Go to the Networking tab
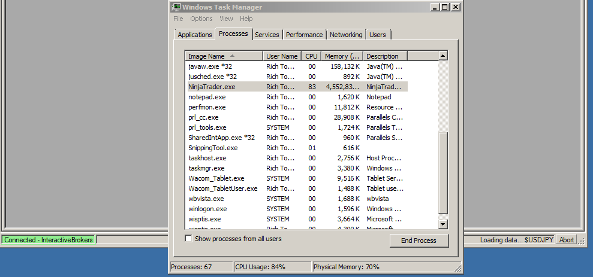Image resolution: width=593 pixels, height=277 pixels. pyautogui.click(x=346, y=35)
